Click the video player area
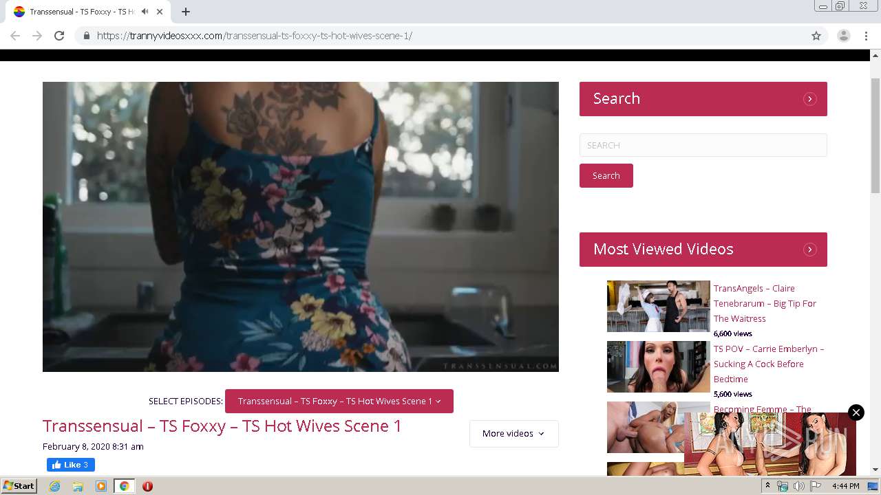 pyautogui.click(x=301, y=227)
